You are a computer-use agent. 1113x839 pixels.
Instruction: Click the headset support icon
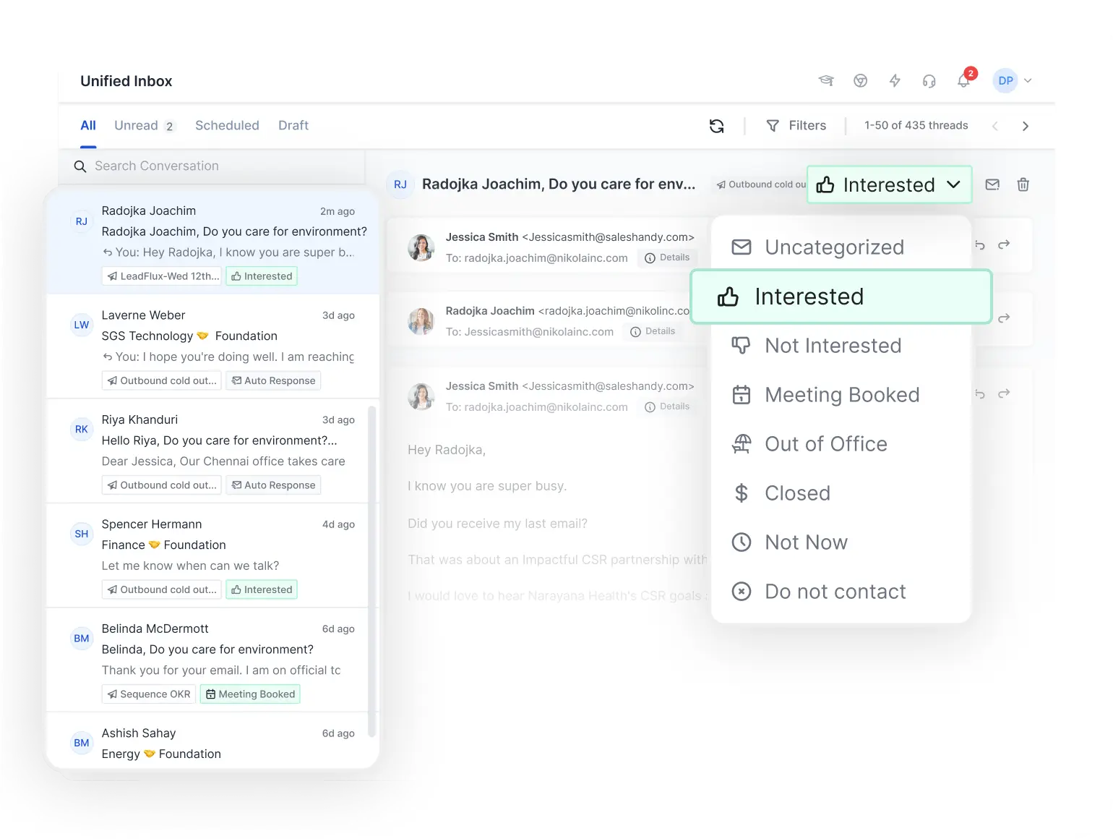point(929,81)
